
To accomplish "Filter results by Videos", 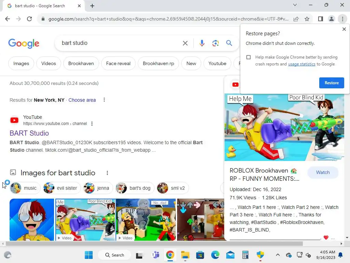I will click(49, 63).
